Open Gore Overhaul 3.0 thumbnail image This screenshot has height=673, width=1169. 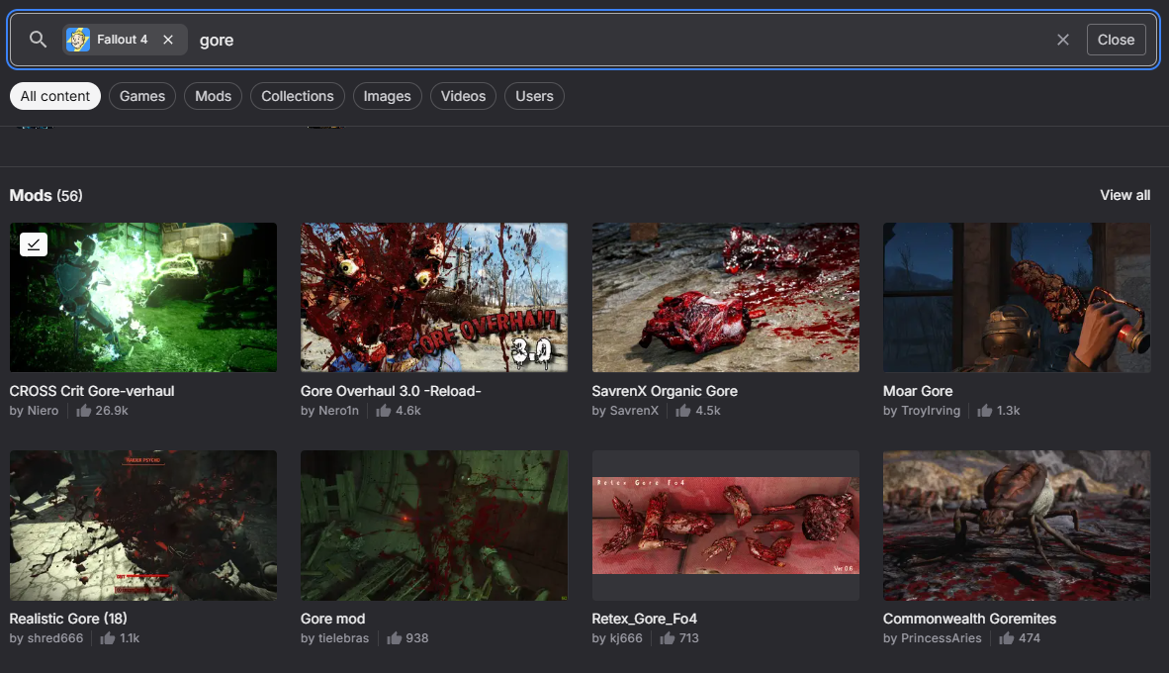pyautogui.click(x=434, y=297)
